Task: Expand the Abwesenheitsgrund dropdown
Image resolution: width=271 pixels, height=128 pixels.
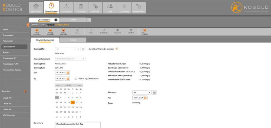Action: pos(83,59)
